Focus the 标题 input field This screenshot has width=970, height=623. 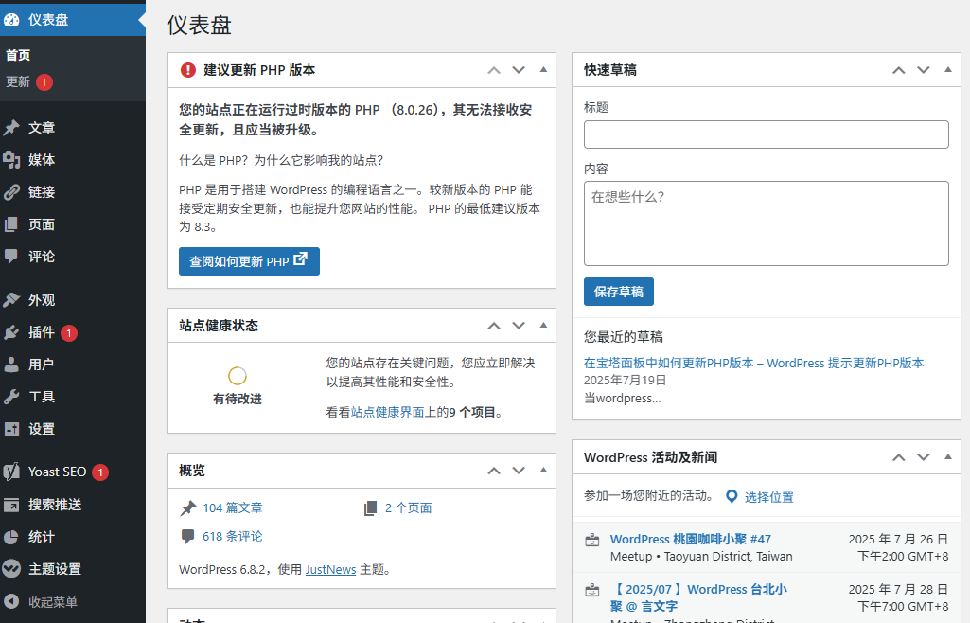766,134
